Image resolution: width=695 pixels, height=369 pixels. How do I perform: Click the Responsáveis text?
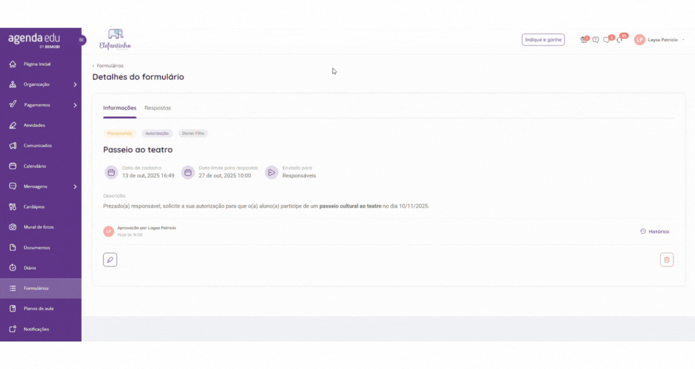click(x=299, y=176)
